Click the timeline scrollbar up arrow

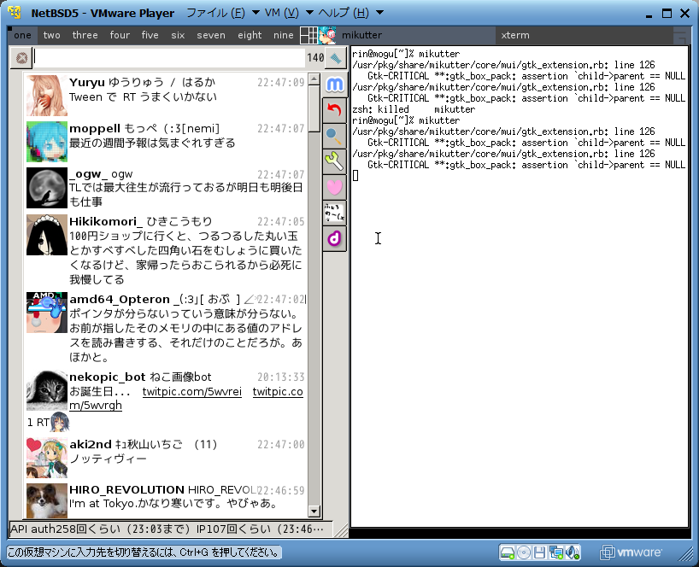(314, 79)
